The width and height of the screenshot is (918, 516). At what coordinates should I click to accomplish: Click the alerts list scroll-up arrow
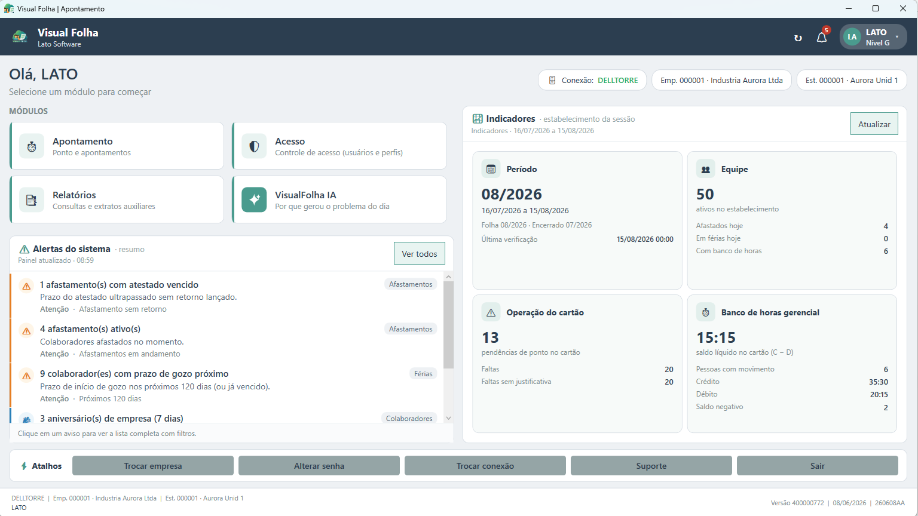point(448,277)
